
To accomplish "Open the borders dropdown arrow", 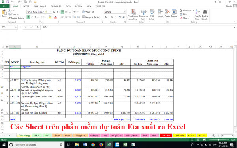I will coord(45,17).
